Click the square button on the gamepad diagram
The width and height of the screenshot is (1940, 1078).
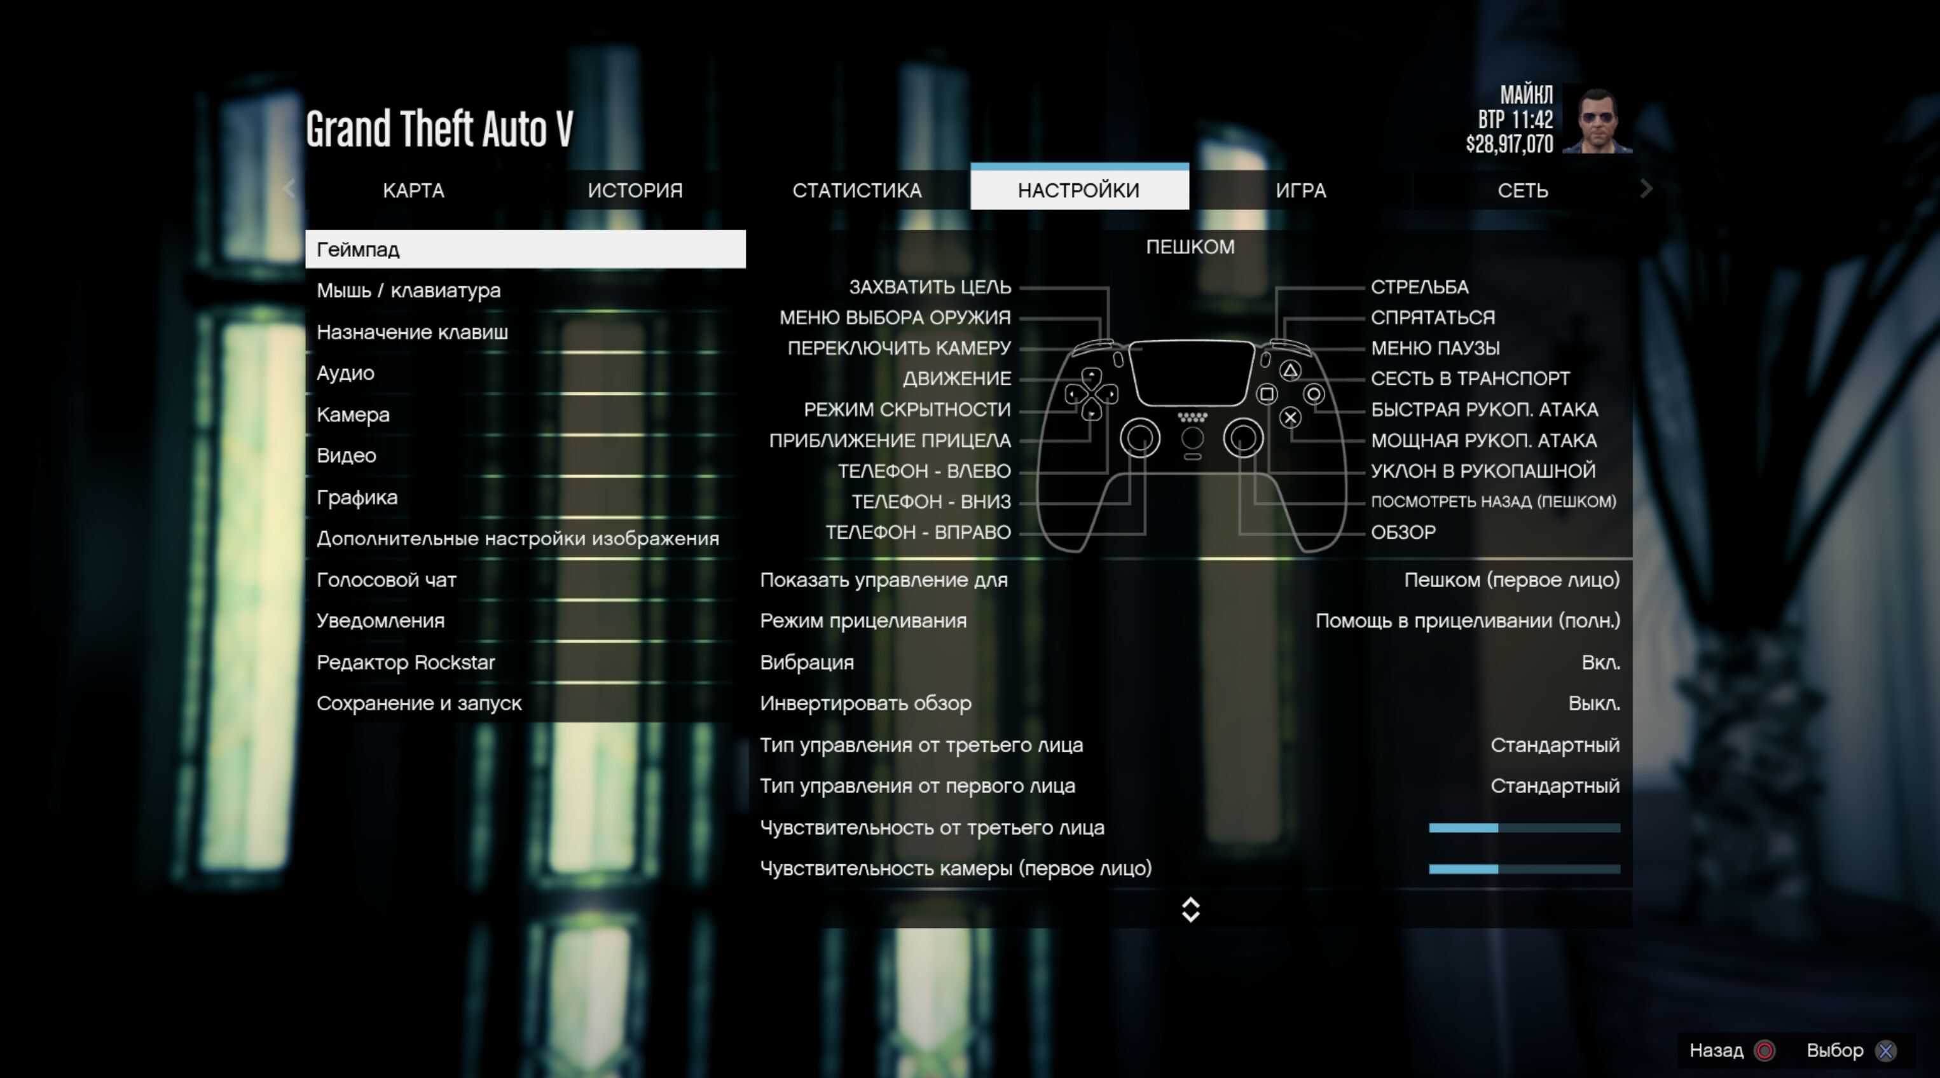click(1267, 394)
